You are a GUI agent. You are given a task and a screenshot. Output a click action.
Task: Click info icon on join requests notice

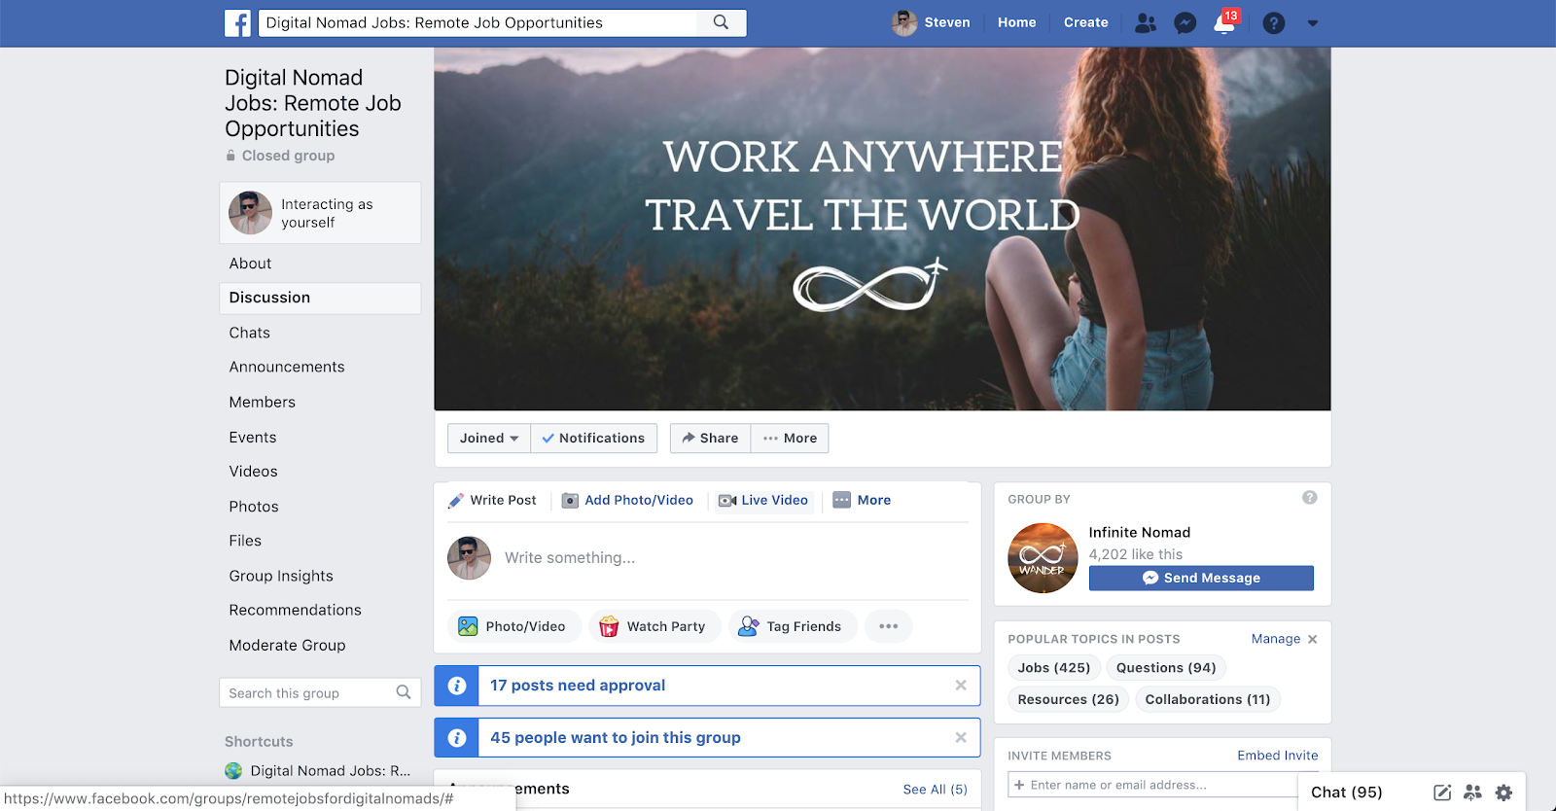pos(456,738)
